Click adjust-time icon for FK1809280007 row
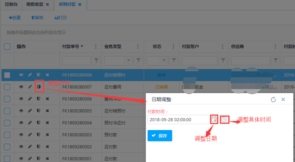Screen dimensions: 295x162 pyautogui.click(x=39, y=87)
